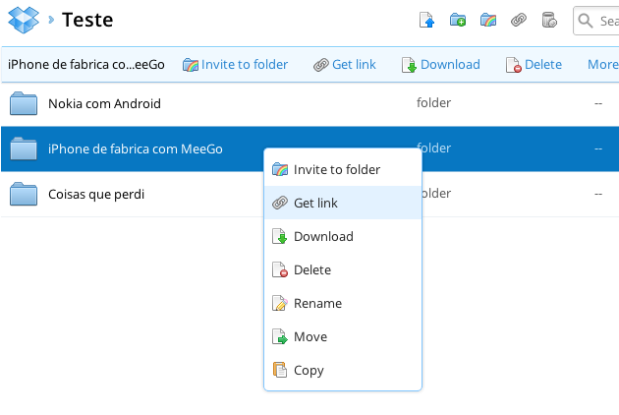This screenshot has width=619, height=415.
Task: Click the Dropbox logo home icon
Action: [24, 20]
